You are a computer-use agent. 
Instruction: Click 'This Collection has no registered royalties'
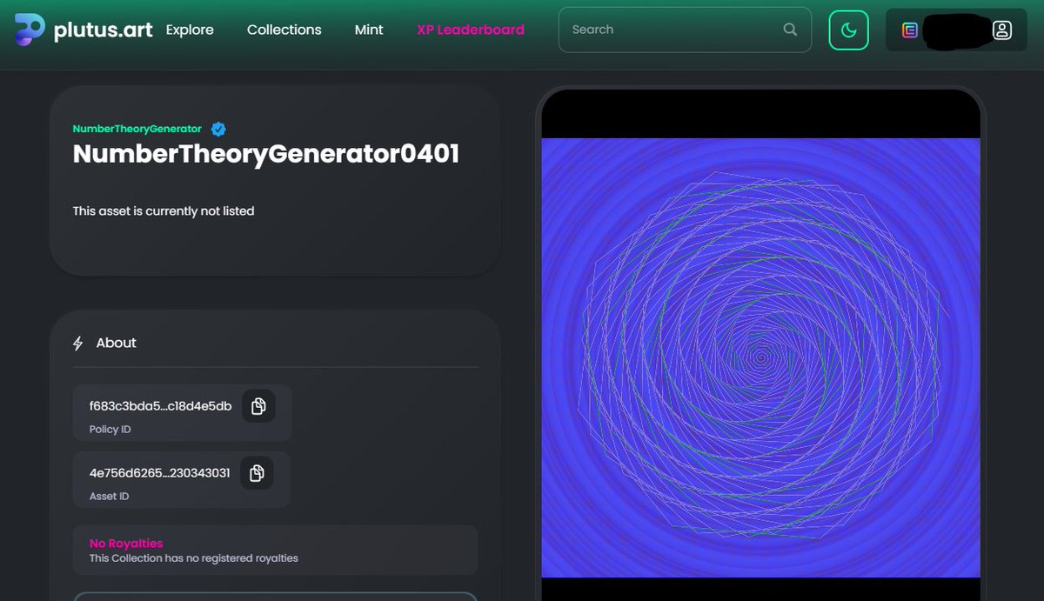193,558
